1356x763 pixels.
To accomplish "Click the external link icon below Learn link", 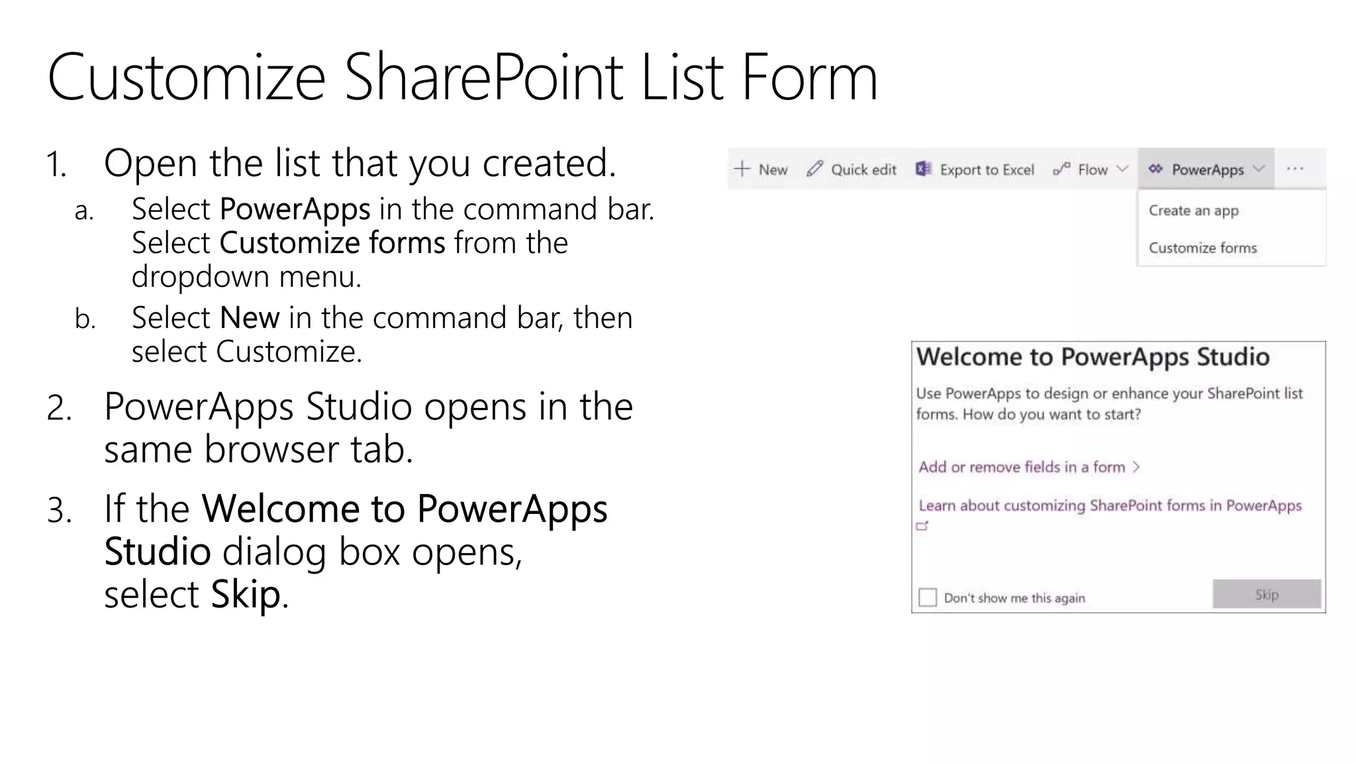I will (x=922, y=527).
